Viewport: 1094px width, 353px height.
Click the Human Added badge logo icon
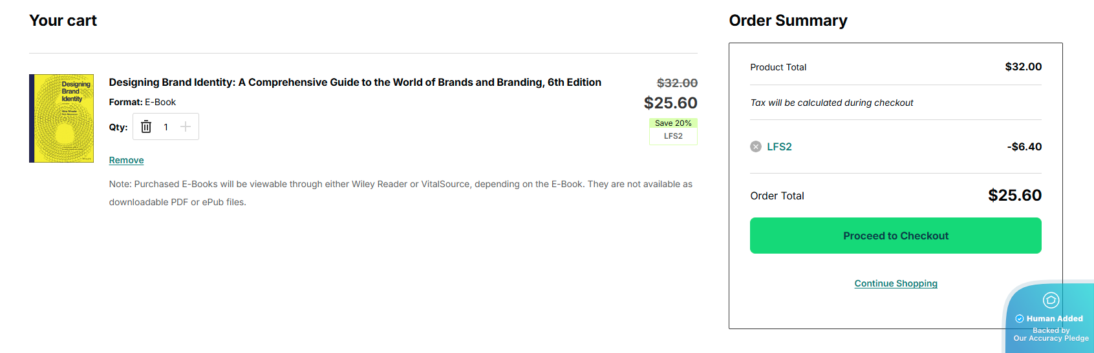[1051, 300]
